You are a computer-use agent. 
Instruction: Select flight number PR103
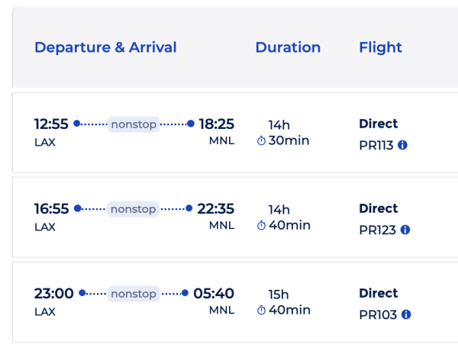coord(378,314)
